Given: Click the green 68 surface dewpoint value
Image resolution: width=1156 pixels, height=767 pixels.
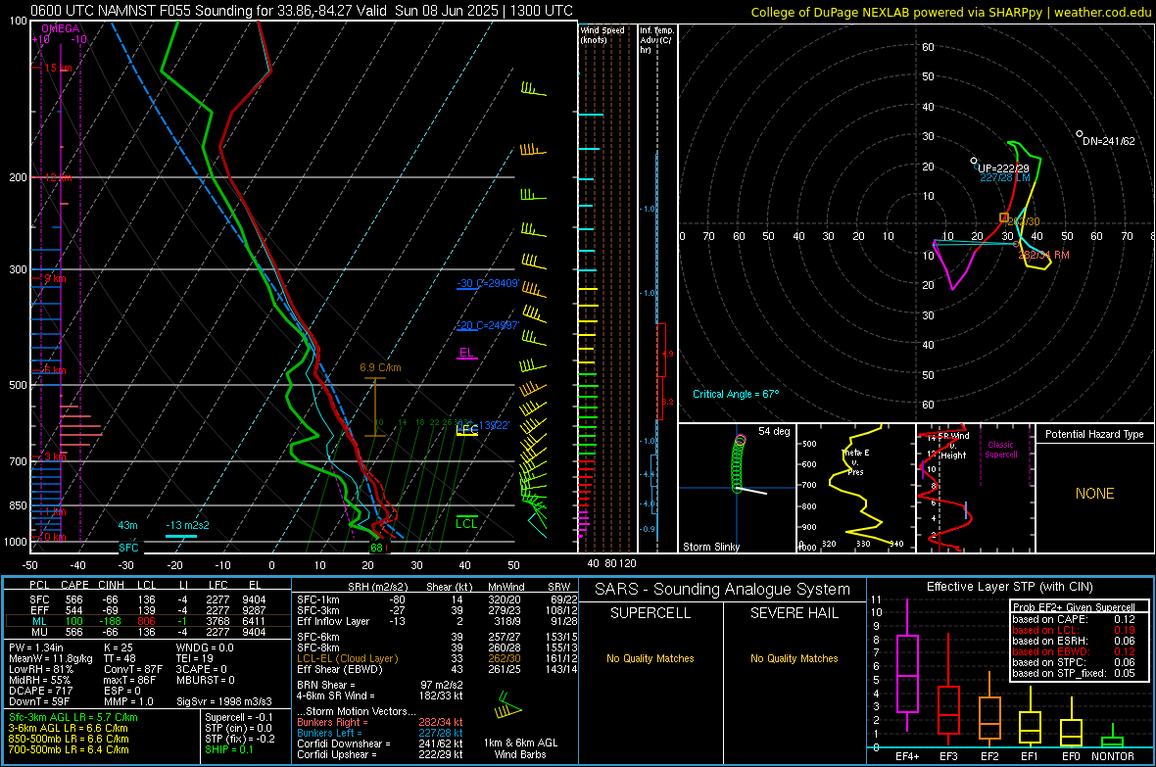Looking at the screenshot, I should coord(377,548).
